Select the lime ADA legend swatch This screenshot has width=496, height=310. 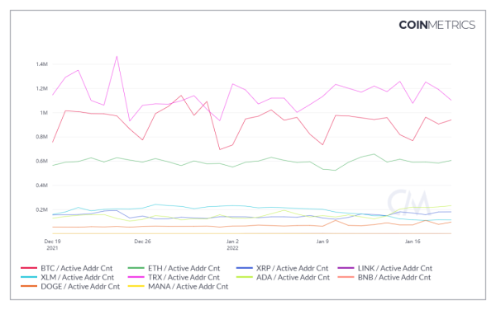[244, 277]
